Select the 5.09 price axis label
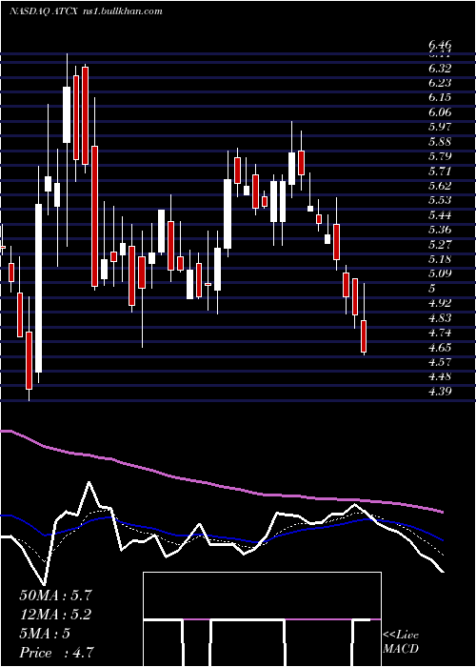 pos(440,273)
